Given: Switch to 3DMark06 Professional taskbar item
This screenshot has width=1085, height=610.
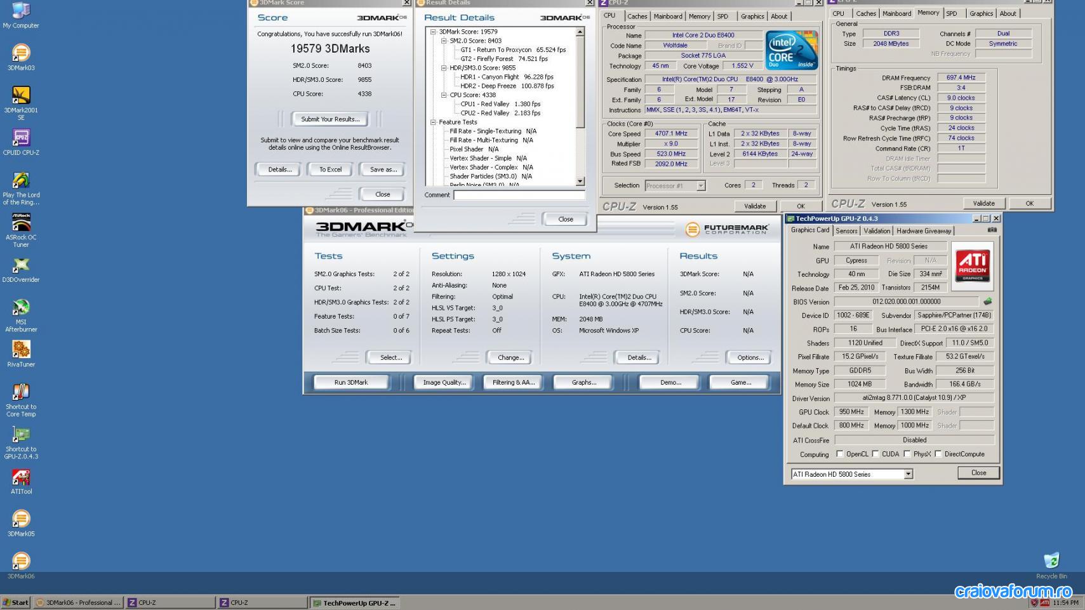Looking at the screenshot, I should [77, 602].
